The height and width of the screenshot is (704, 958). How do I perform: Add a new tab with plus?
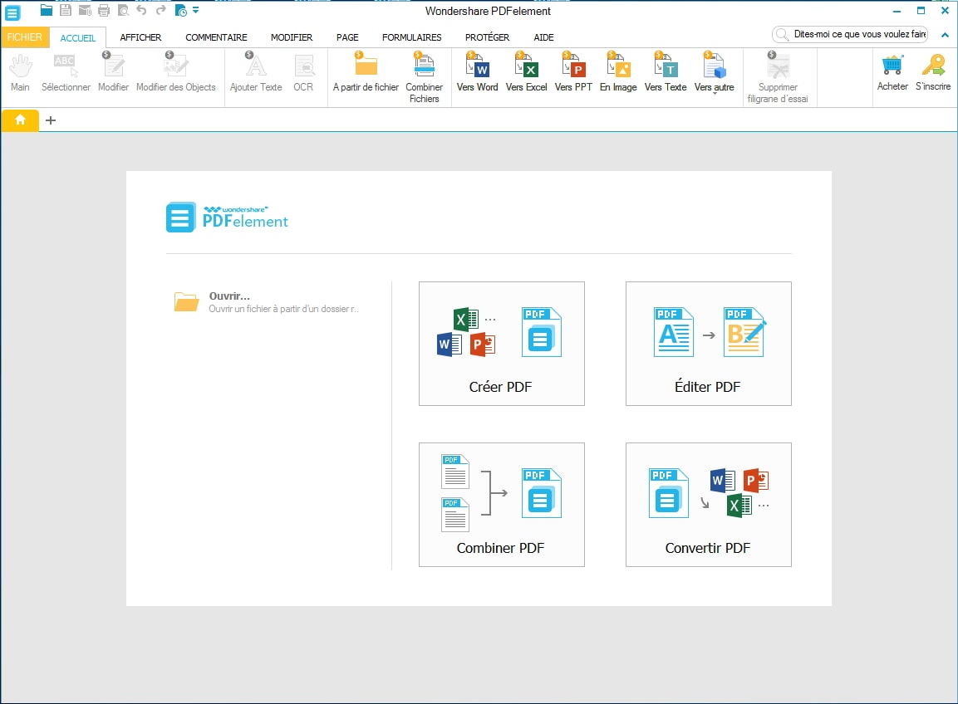click(x=51, y=120)
